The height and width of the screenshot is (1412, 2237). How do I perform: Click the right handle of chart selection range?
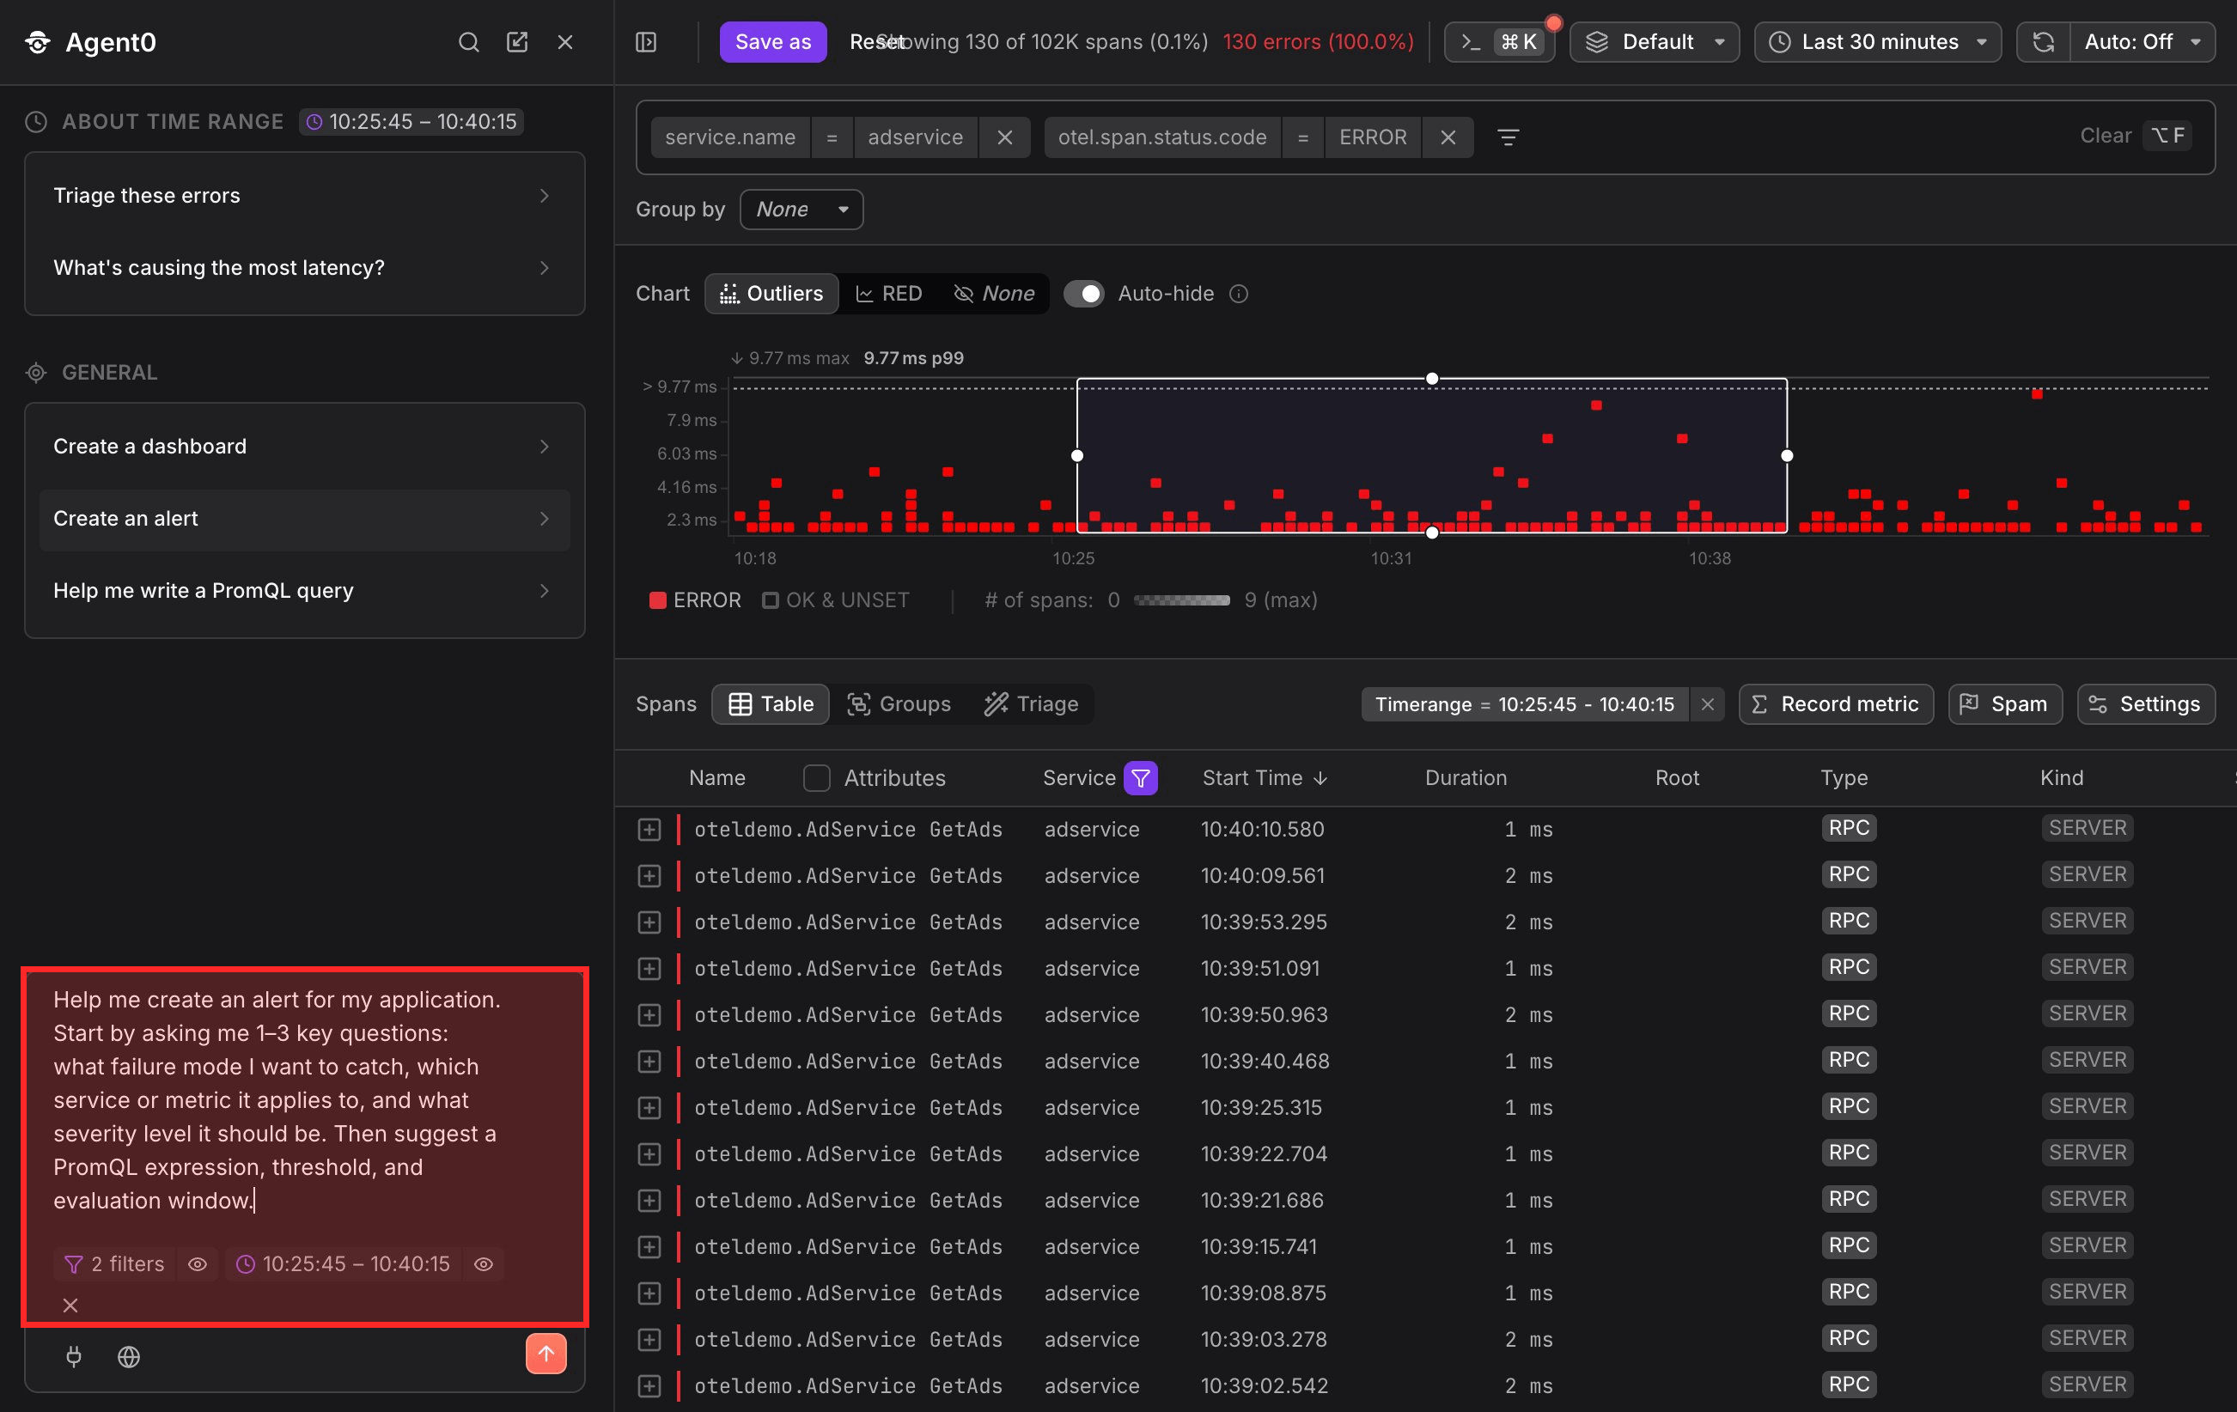coord(1788,456)
